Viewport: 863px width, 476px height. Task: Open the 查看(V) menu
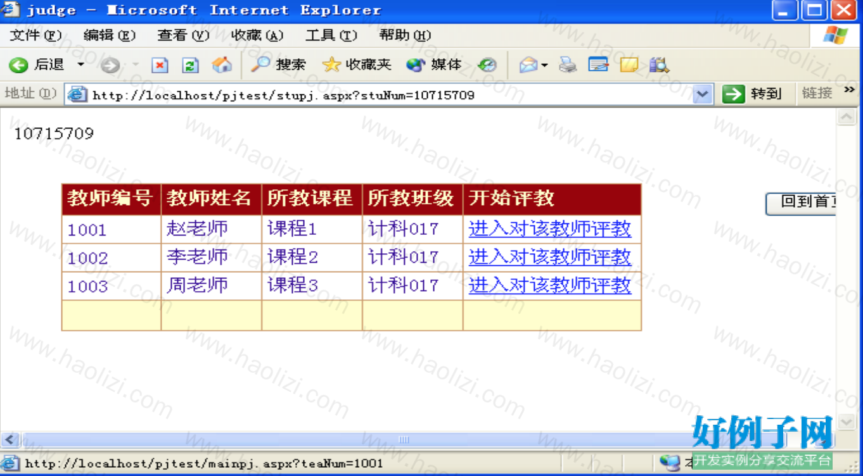tap(183, 35)
